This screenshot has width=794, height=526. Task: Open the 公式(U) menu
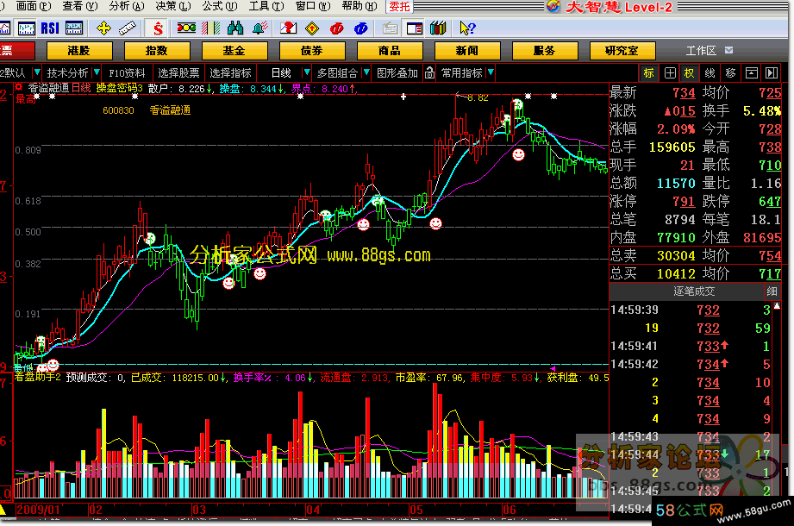pos(220,6)
